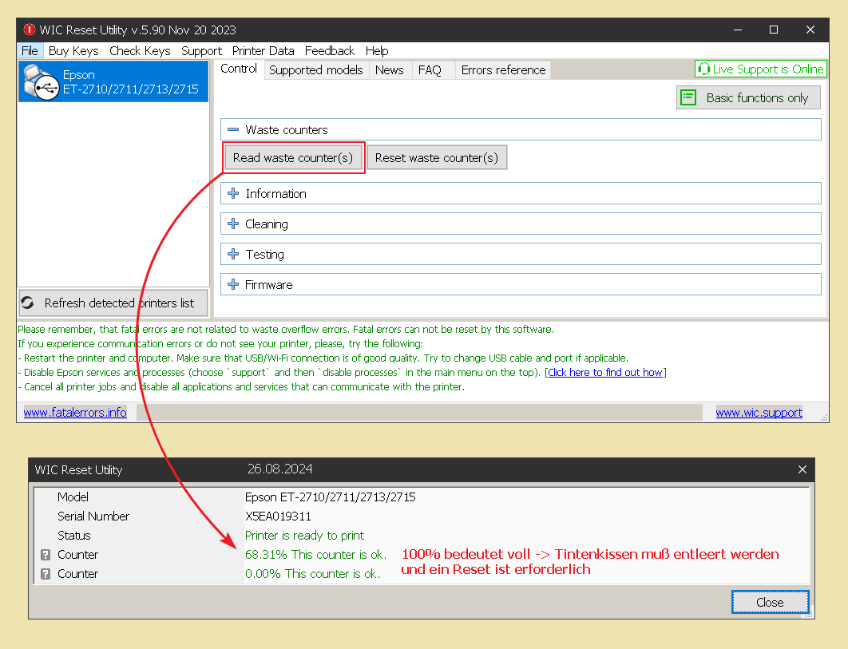Click the Model value Epson ET-2710/2711/2713/2715 in dialog
The width and height of the screenshot is (848, 649).
point(330,497)
